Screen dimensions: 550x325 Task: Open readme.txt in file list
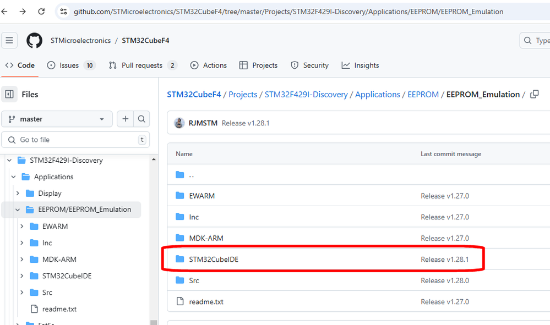(206, 302)
